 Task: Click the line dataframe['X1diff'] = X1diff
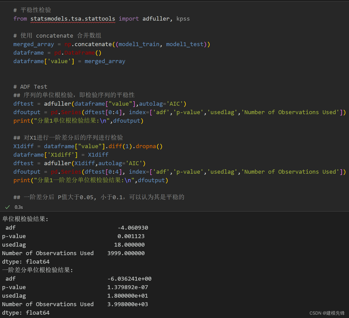[61, 155]
